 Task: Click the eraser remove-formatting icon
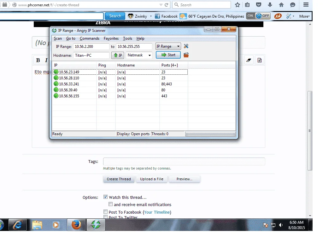[x=249, y=60]
